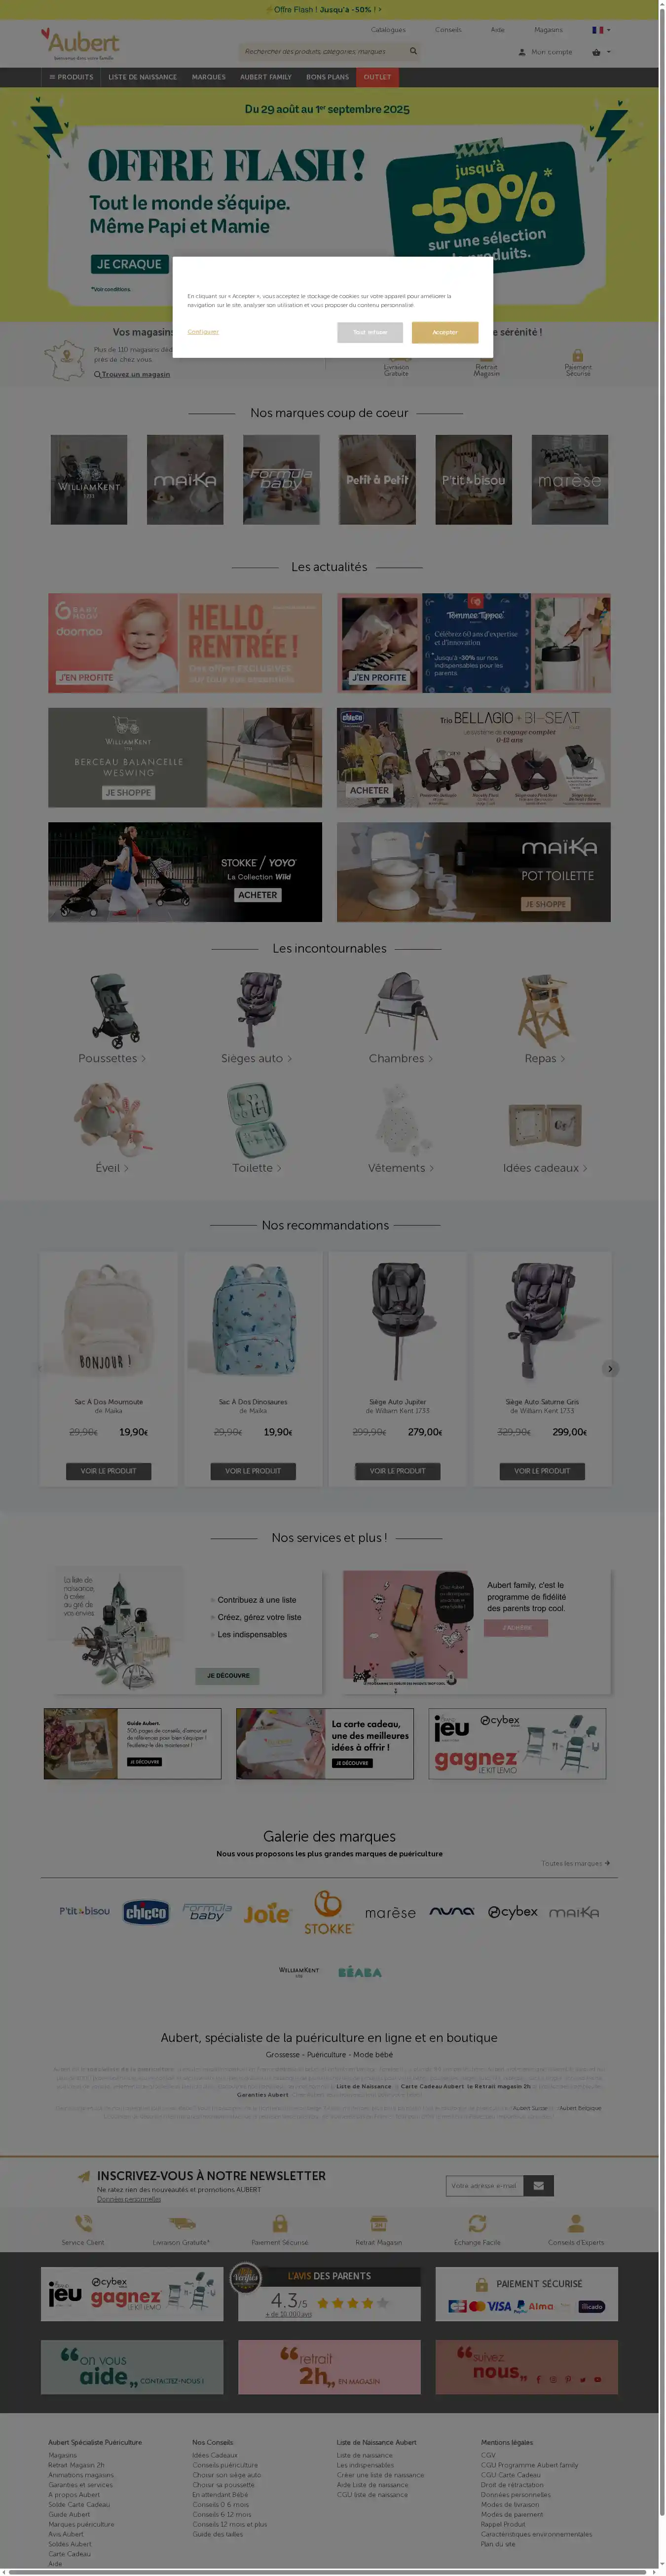
Task: Click the Service Client phone icon
Action: tap(83, 2223)
